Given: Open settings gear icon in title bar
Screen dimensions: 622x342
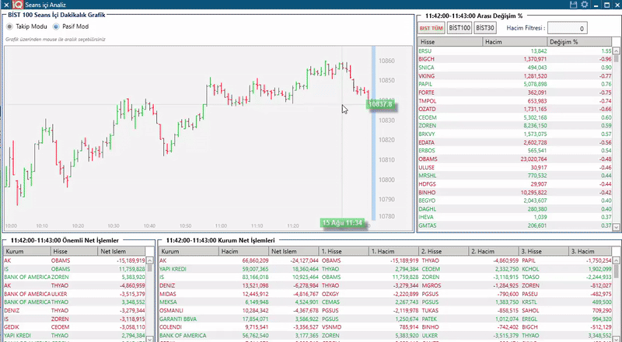Looking at the screenshot, I should pyautogui.click(x=585, y=5).
